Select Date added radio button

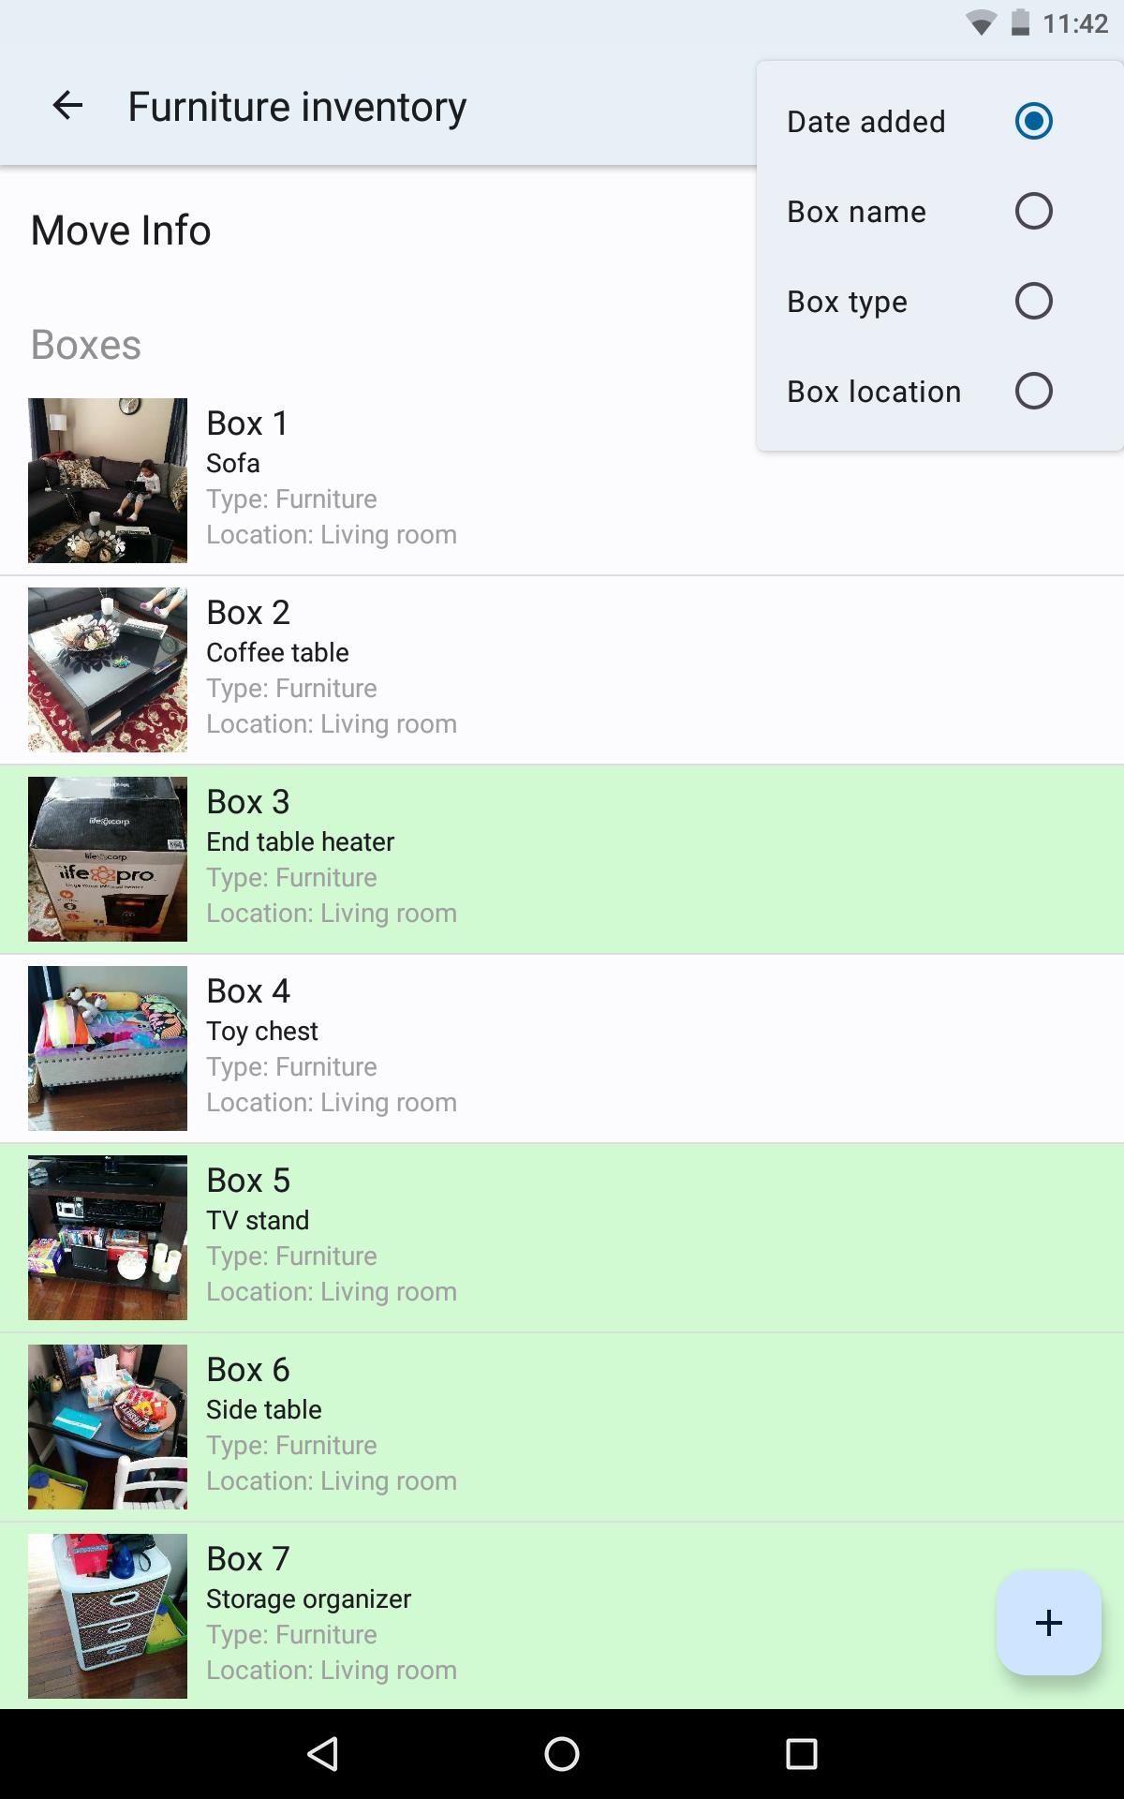coord(1033,121)
